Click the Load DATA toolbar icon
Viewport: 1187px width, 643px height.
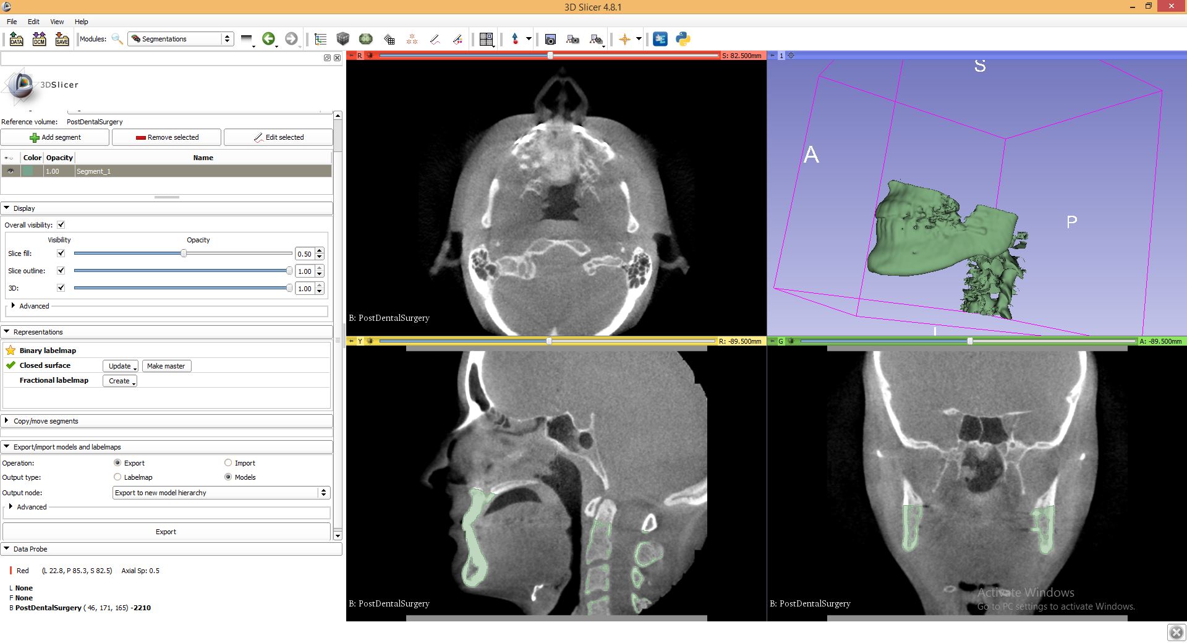(x=17, y=39)
